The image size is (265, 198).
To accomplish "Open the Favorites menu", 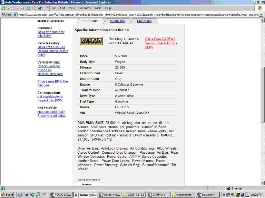I will point(85,8).
